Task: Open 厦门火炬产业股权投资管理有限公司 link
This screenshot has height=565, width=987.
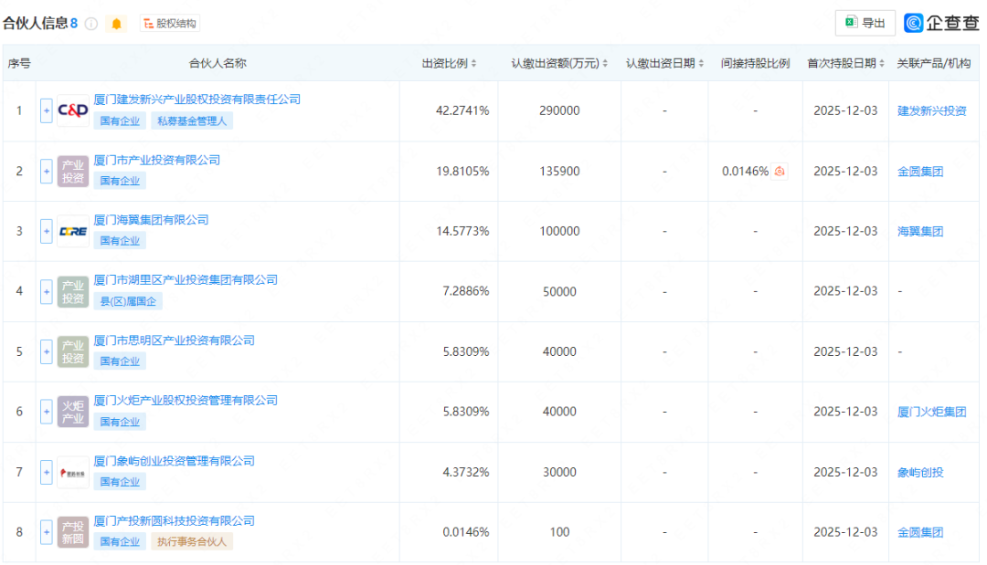Action: (x=186, y=401)
